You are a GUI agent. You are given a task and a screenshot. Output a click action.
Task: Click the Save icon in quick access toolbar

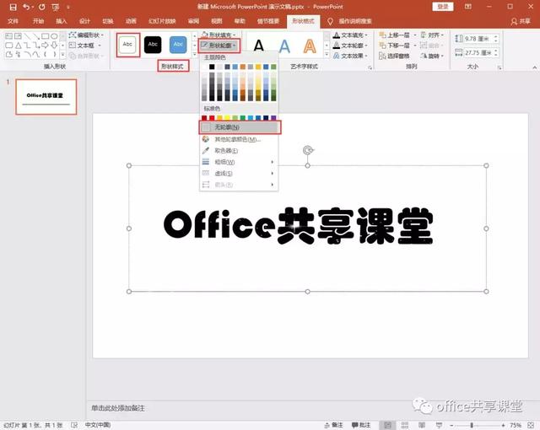coord(13,7)
